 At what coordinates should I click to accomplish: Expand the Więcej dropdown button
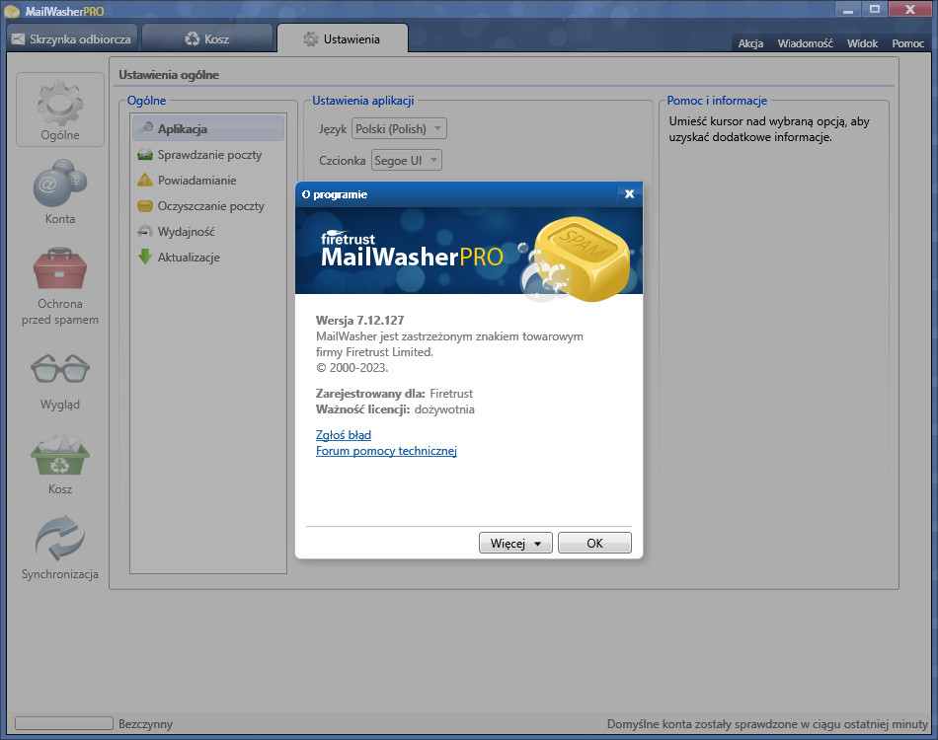click(x=515, y=543)
